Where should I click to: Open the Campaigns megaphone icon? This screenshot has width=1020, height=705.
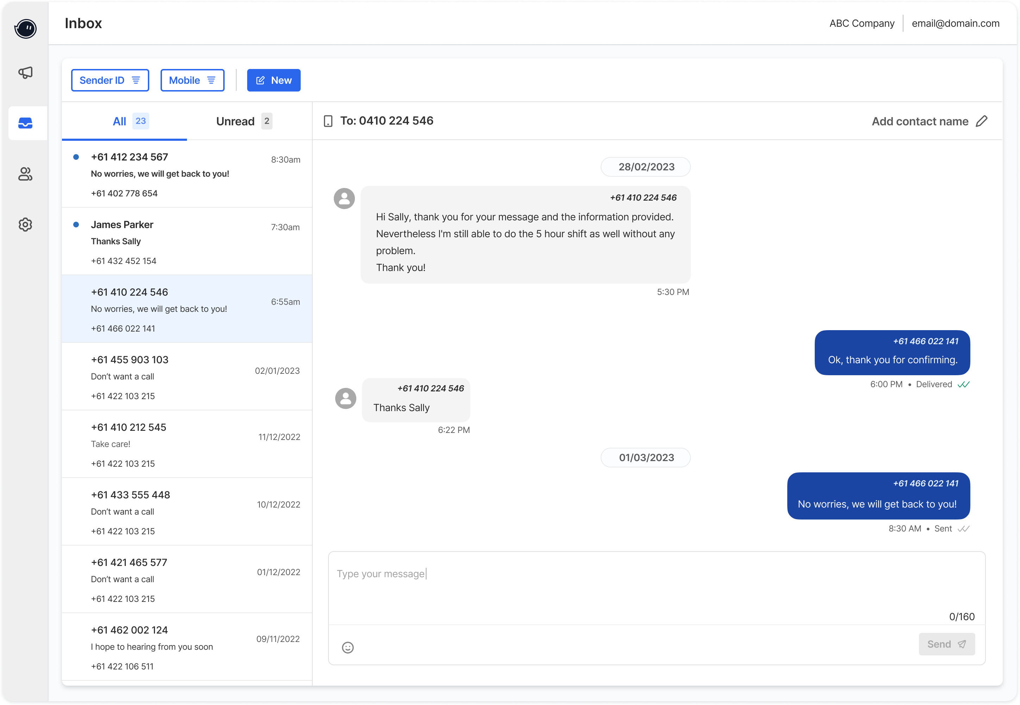[25, 73]
